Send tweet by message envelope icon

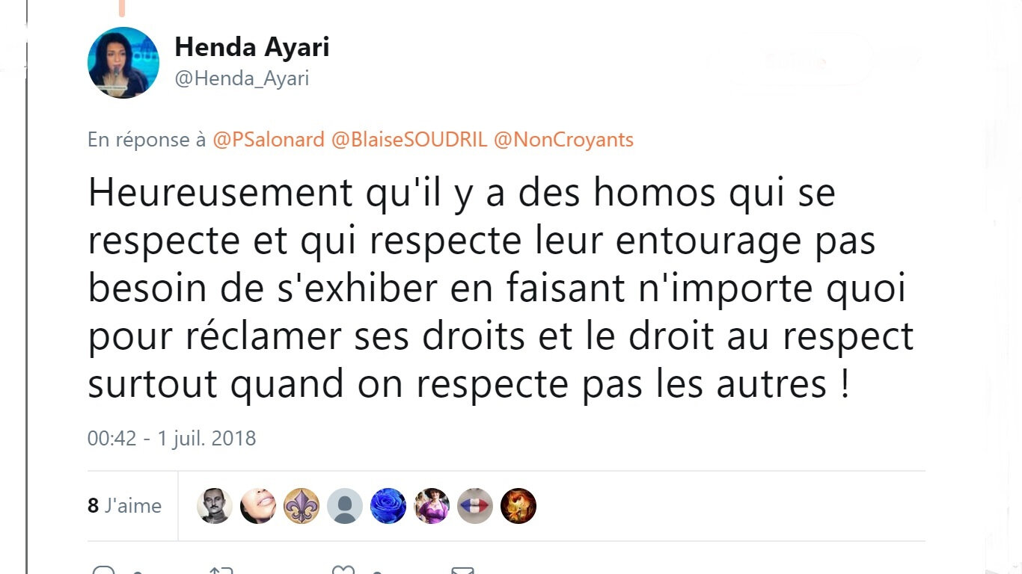463,570
